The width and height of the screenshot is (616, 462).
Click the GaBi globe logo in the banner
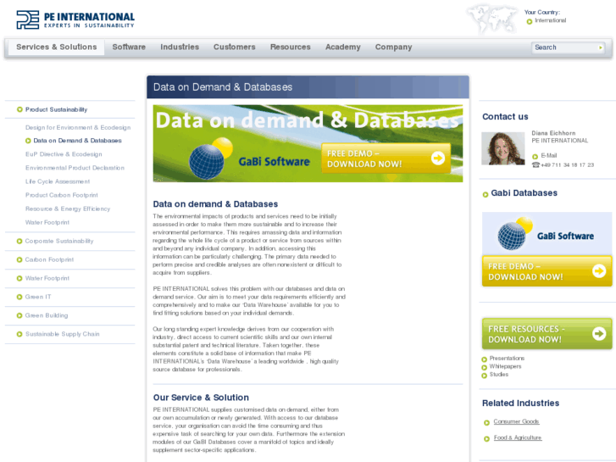point(211,158)
